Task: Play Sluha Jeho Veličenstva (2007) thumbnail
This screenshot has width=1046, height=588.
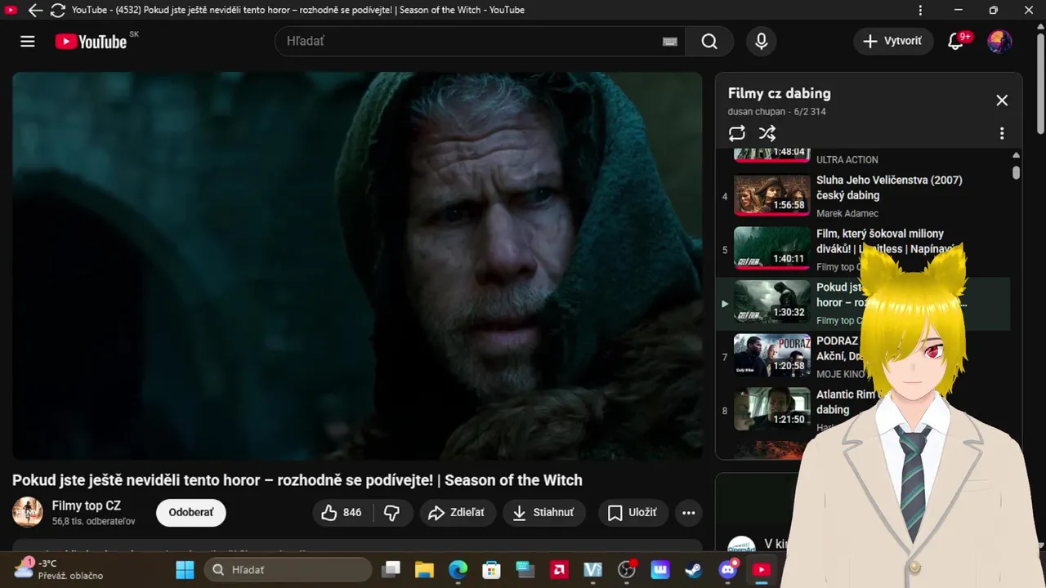Action: tap(771, 195)
